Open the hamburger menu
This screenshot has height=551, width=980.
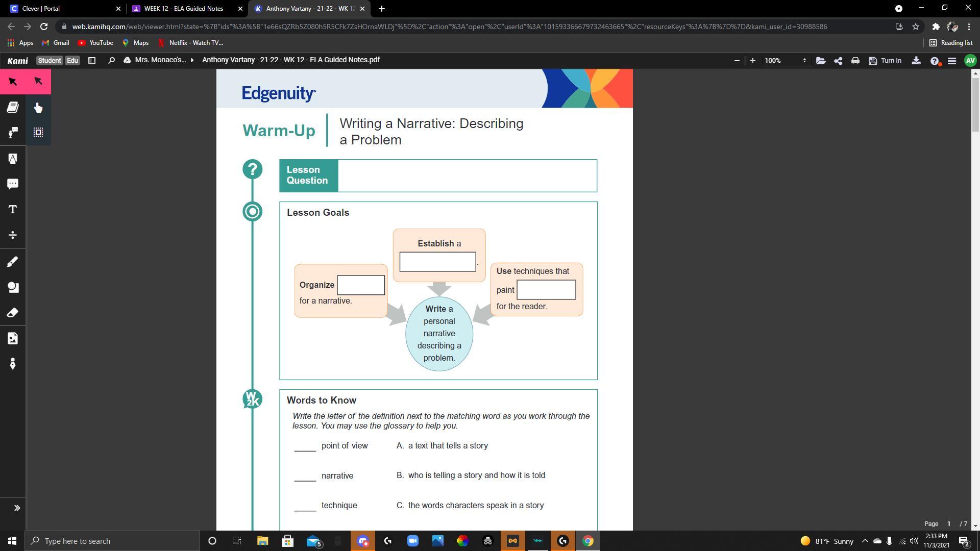coord(951,61)
